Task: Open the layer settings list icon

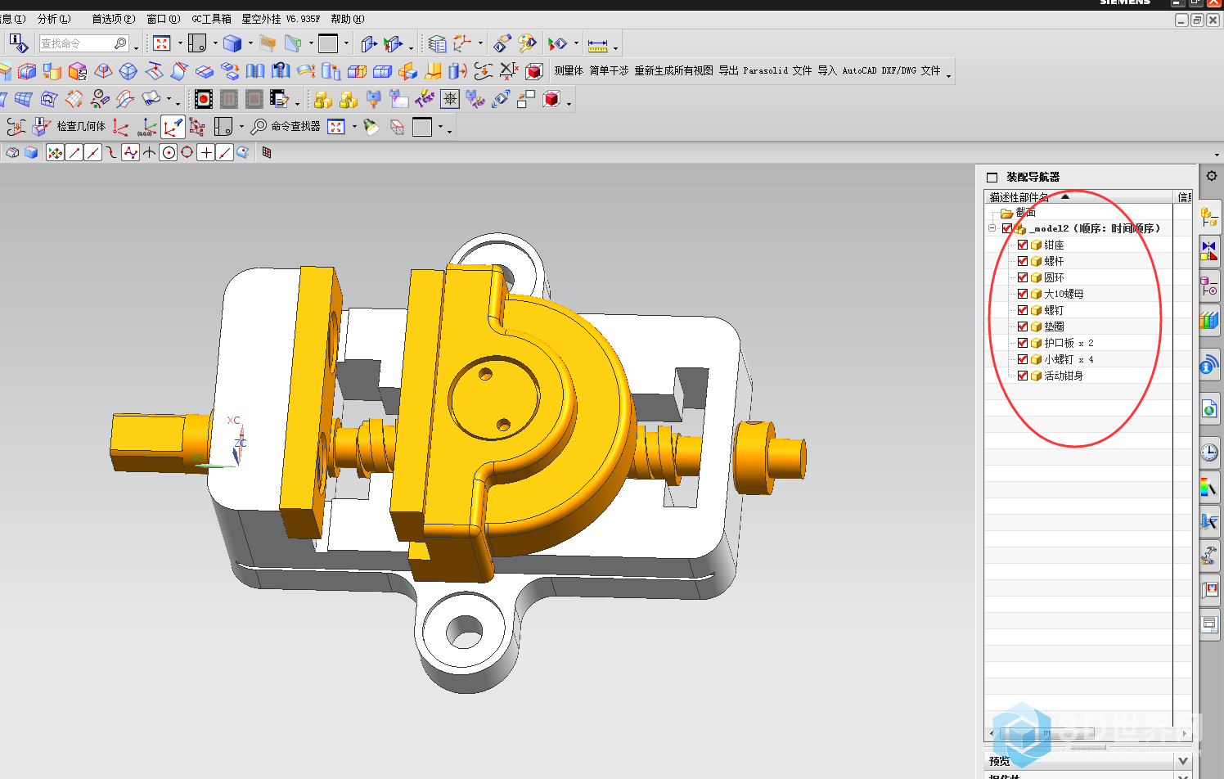Action: [438, 43]
